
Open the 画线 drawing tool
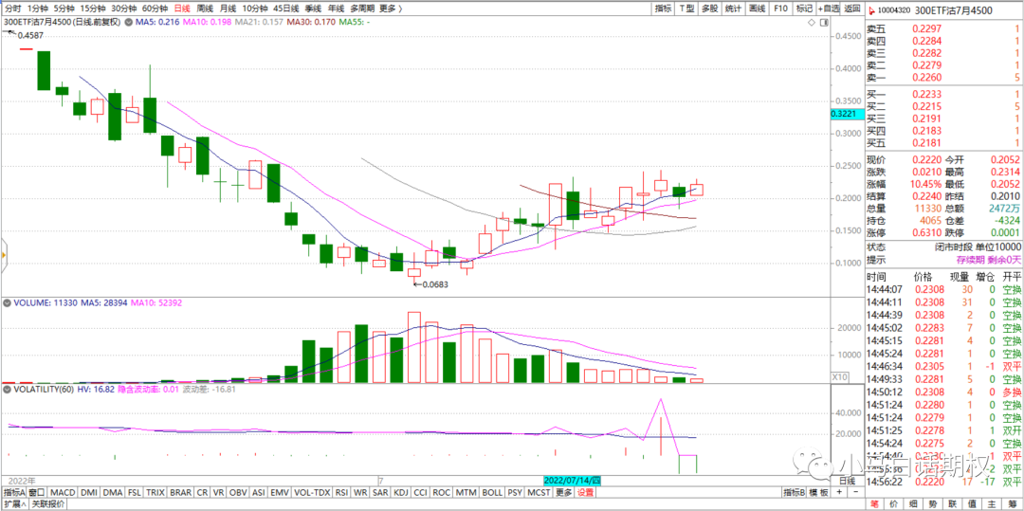click(757, 8)
